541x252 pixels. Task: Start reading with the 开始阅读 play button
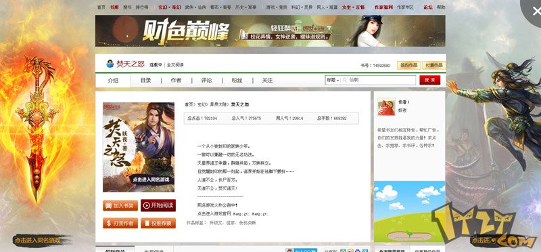[x=158, y=205]
